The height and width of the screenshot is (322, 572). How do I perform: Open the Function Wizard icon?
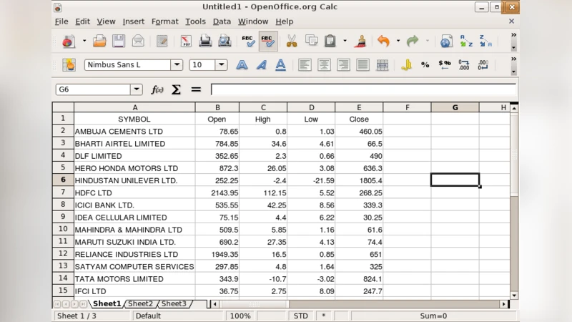click(x=157, y=89)
